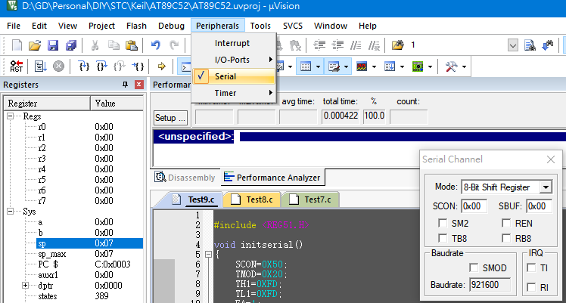566x303 pixels.
Task: Click the Save file toolbar icon
Action: click(53, 45)
